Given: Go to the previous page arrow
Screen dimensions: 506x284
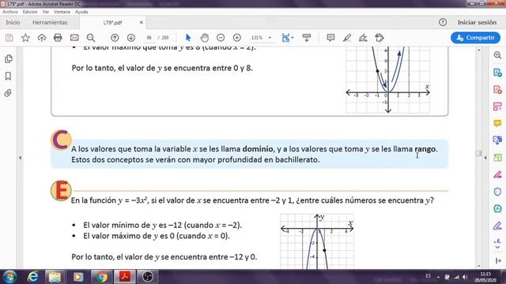Looking at the screenshot, I should [x=115, y=38].
